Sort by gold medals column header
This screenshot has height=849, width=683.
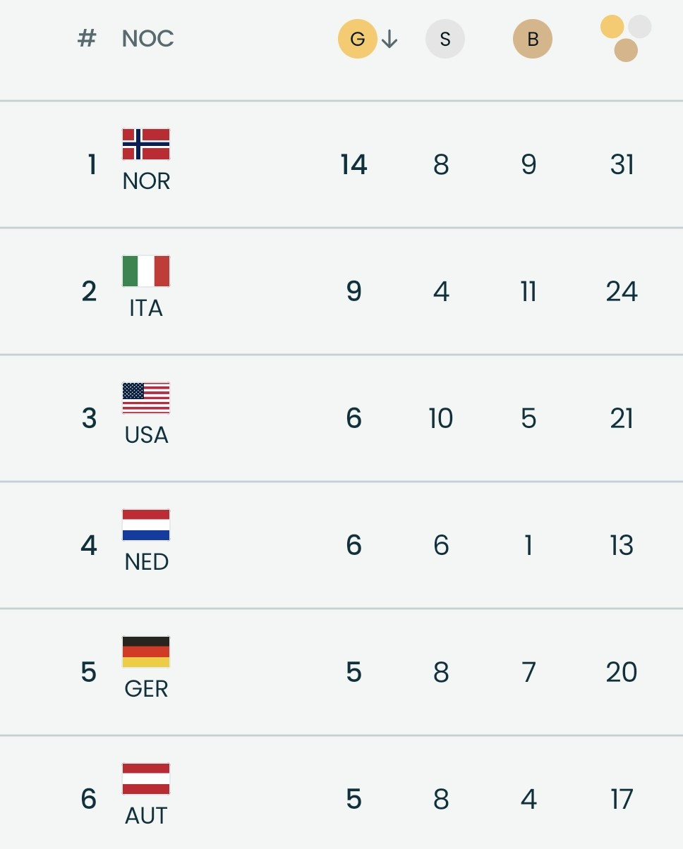point(357,39)
